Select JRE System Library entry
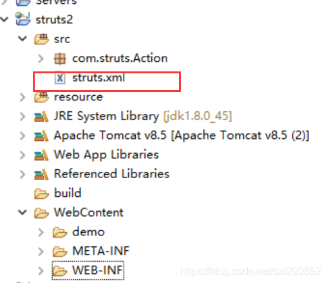Viewport: 327px width, 283px height. (143, 116)
